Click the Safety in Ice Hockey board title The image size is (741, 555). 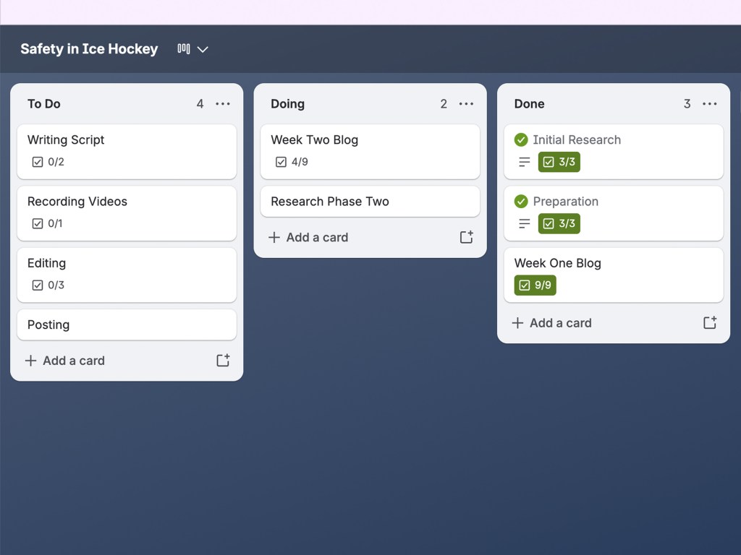coord(89,48)
